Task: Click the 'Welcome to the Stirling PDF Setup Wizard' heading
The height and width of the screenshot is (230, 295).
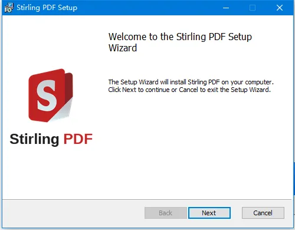Action: click(x=180, y=42)
